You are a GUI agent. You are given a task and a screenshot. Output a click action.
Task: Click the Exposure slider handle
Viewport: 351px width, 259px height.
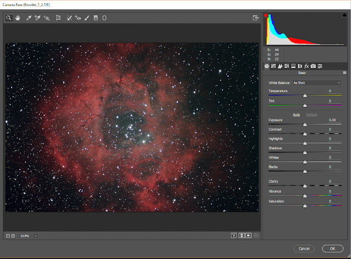click(x=305, y=125)
